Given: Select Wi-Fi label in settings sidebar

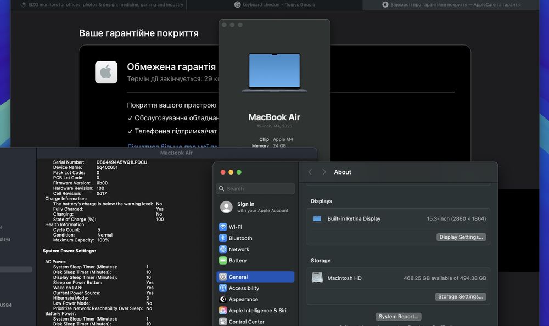Looking at the screenshot, I should [x=236, y=227].
